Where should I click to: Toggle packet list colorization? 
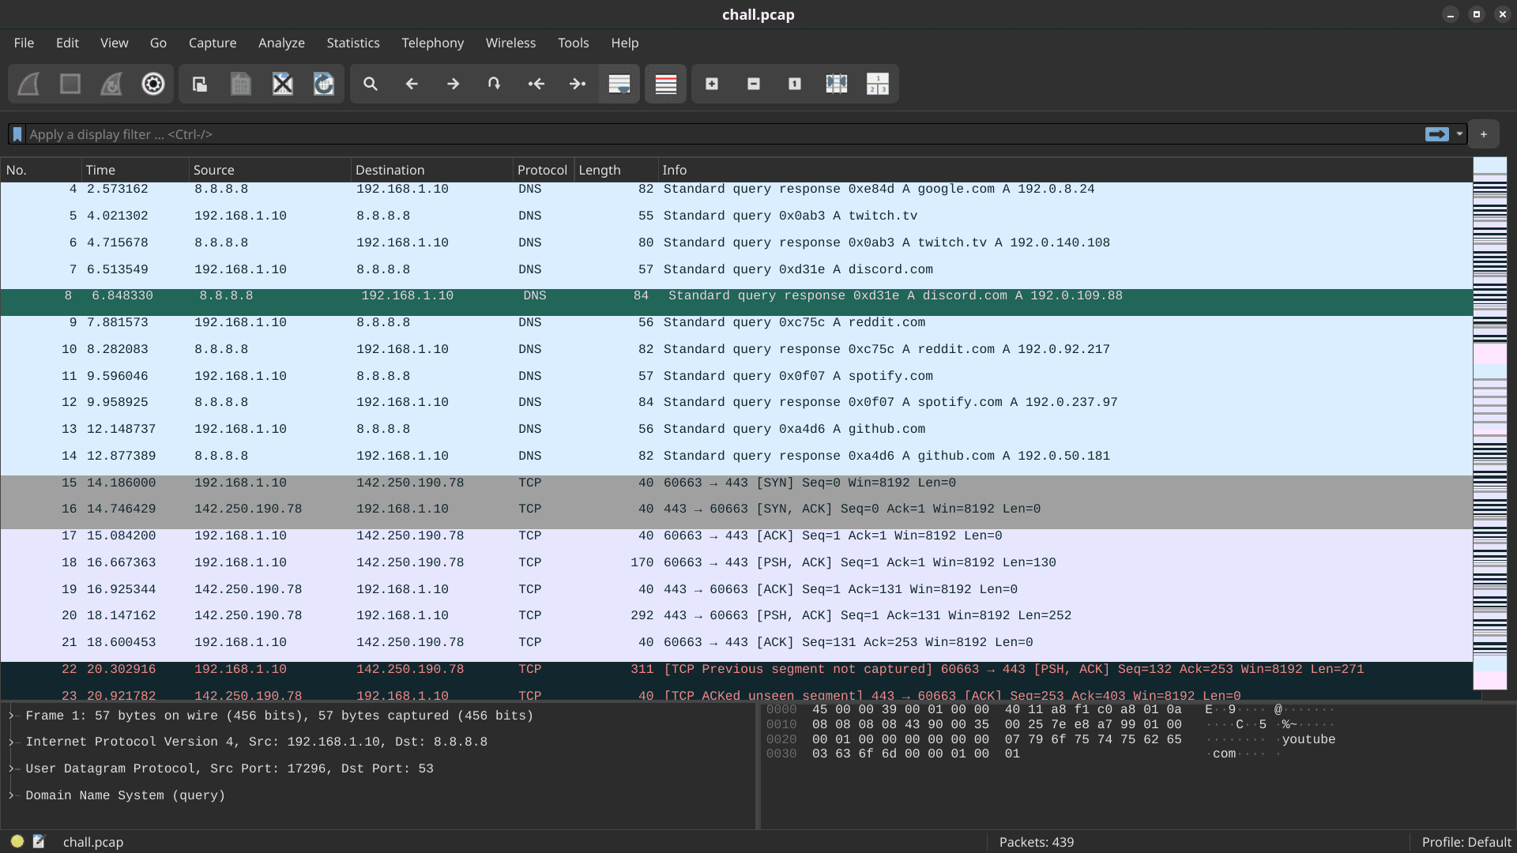point(665,84)
